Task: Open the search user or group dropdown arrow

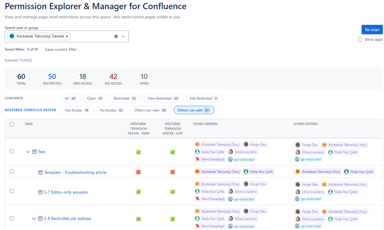Action: click(x=123, y=36)
